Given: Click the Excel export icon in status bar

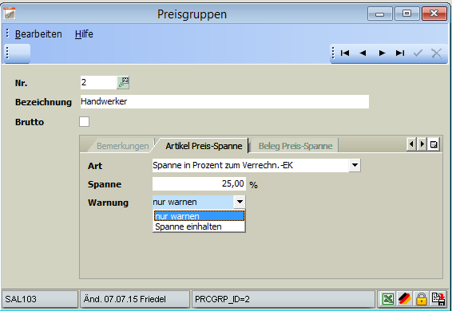Looking at the screenshot, I should point(388,299).
